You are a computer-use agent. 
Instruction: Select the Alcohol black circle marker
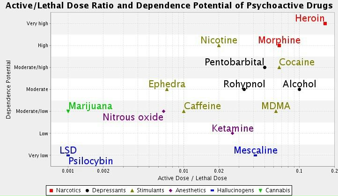tap(299, 89)
